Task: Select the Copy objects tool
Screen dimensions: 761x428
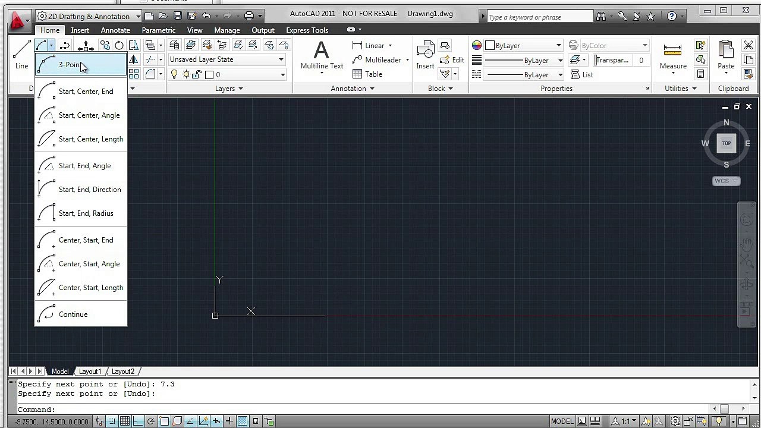Action: click(105, 45)
